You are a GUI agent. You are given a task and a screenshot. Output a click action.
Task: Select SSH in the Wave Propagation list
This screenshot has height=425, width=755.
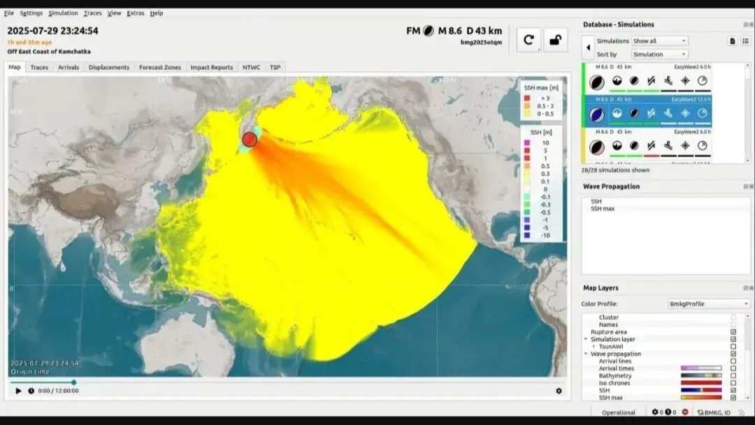coord(596,201)
